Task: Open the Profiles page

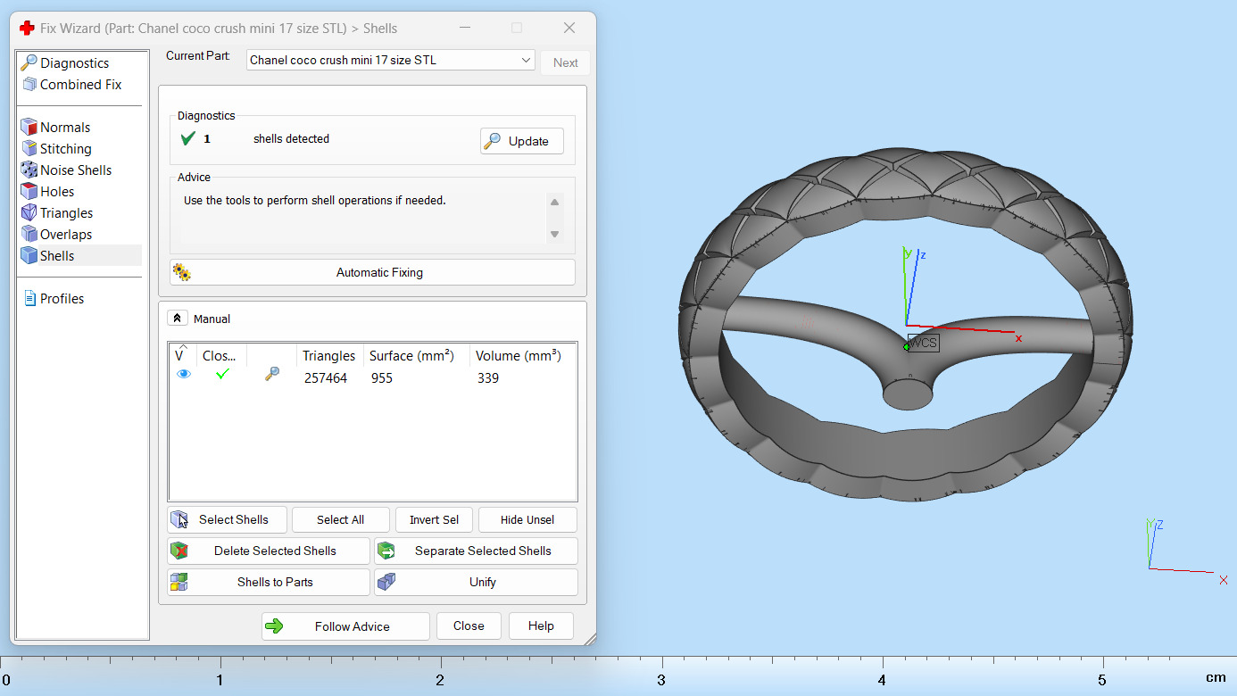Action: (62, 299)
